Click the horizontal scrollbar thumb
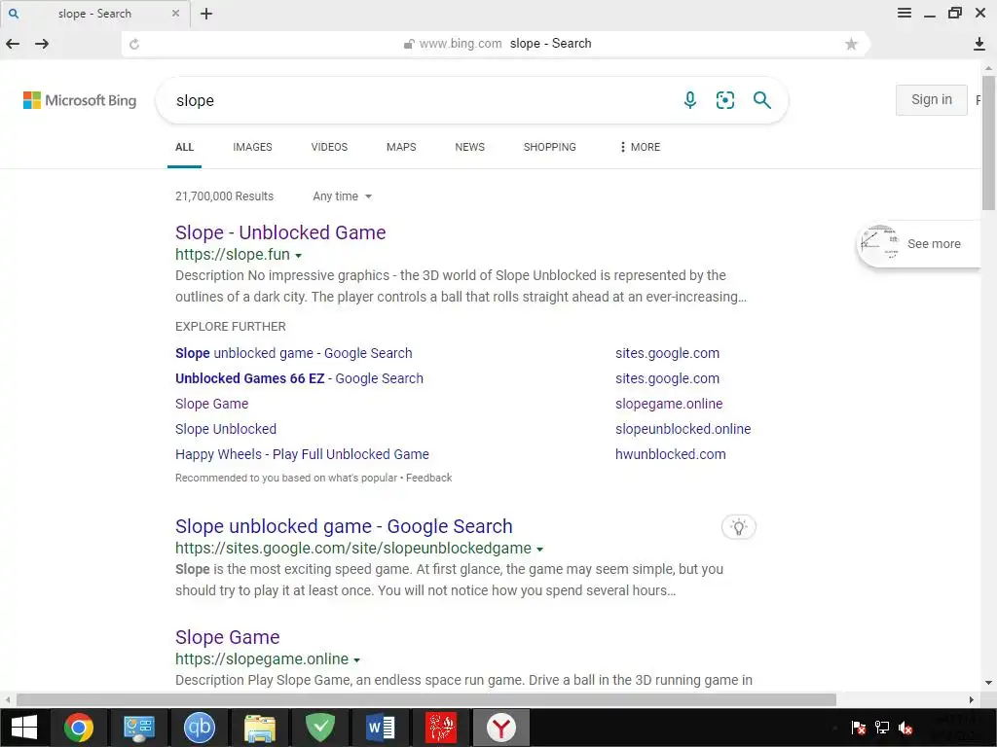997x747 pixels. point(426,699)
